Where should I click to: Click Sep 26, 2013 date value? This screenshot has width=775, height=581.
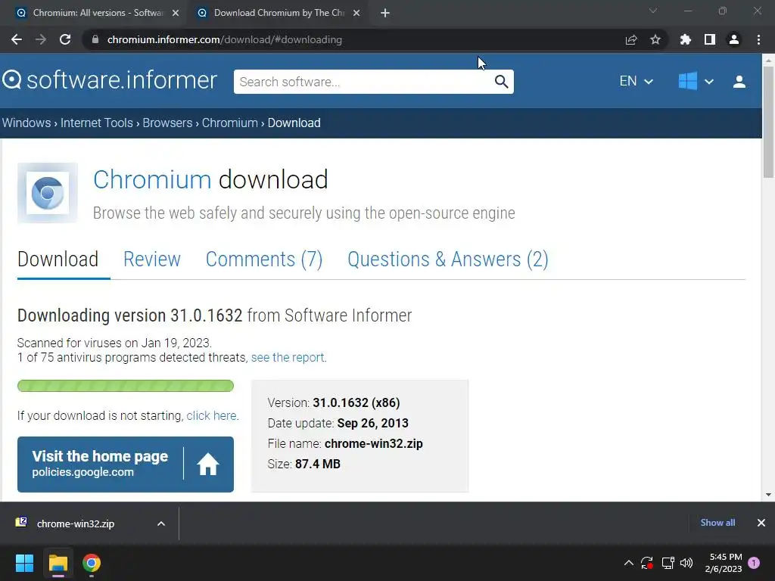point(372,423)
